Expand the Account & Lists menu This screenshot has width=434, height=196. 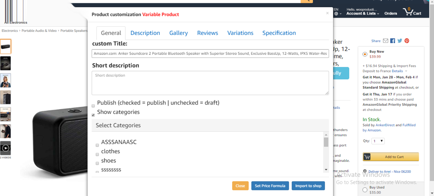click(362, 14)
